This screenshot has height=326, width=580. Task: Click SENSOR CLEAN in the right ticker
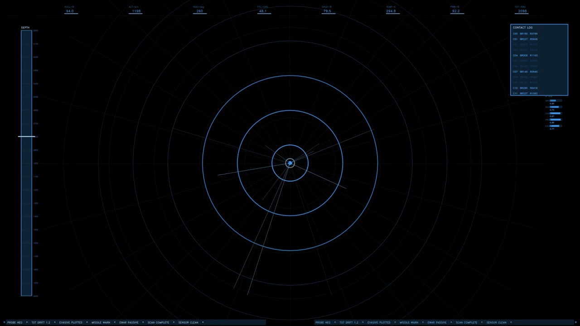(496, 322)
